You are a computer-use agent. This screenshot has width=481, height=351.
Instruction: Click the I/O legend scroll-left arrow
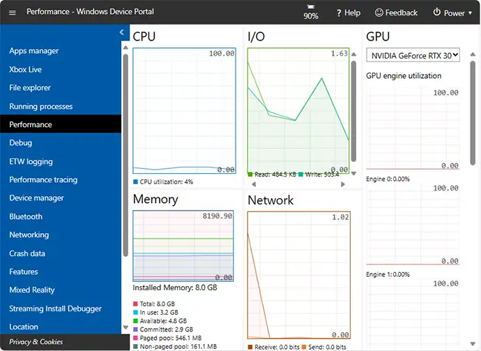point(254,184)
